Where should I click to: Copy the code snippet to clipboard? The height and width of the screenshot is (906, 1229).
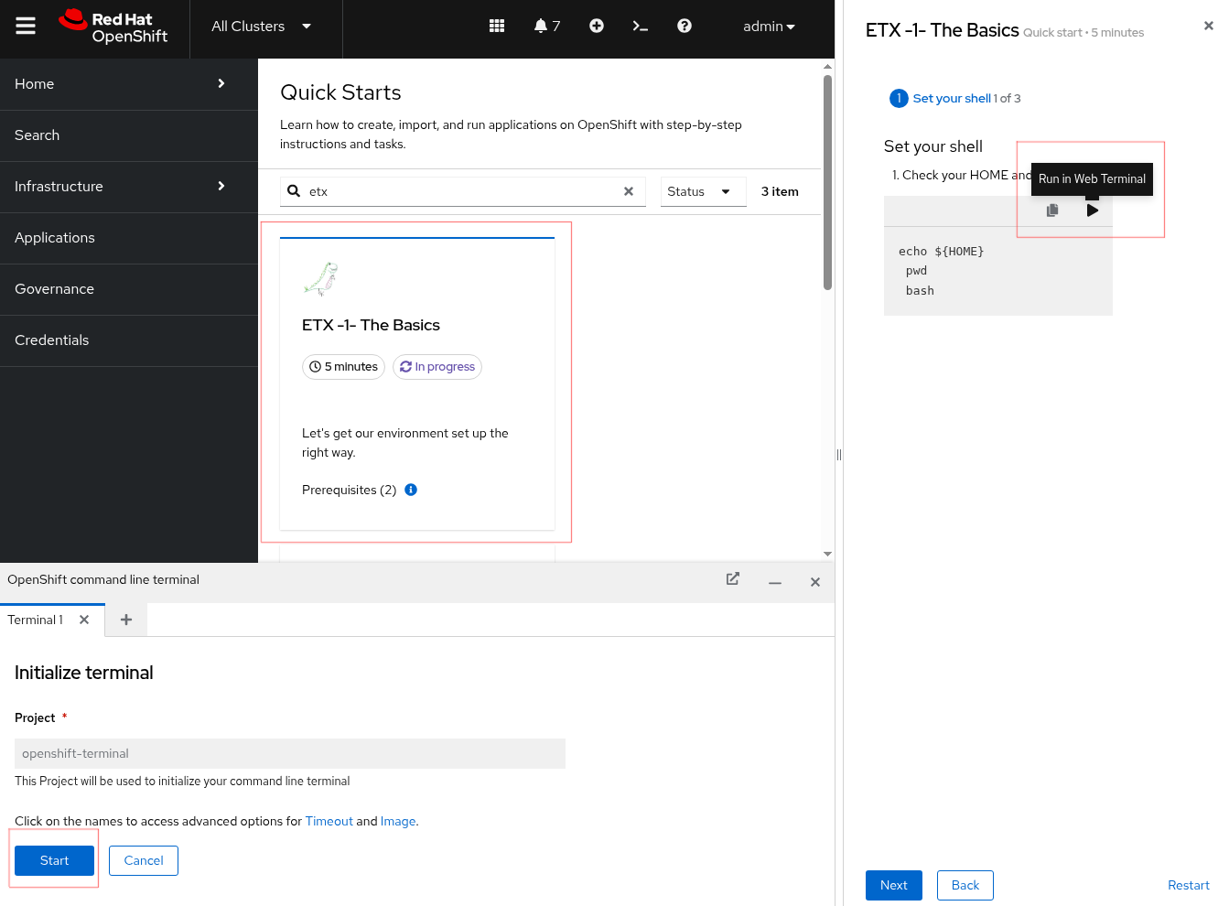pos(1052,210)
